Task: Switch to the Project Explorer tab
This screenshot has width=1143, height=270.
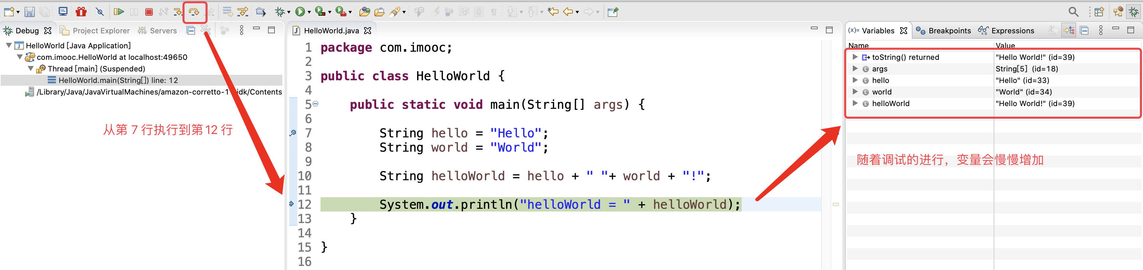Action: point(95,31)
